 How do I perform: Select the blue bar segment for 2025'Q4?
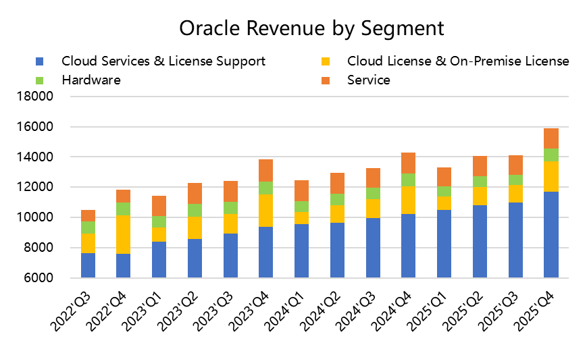(x=551, y=235)
